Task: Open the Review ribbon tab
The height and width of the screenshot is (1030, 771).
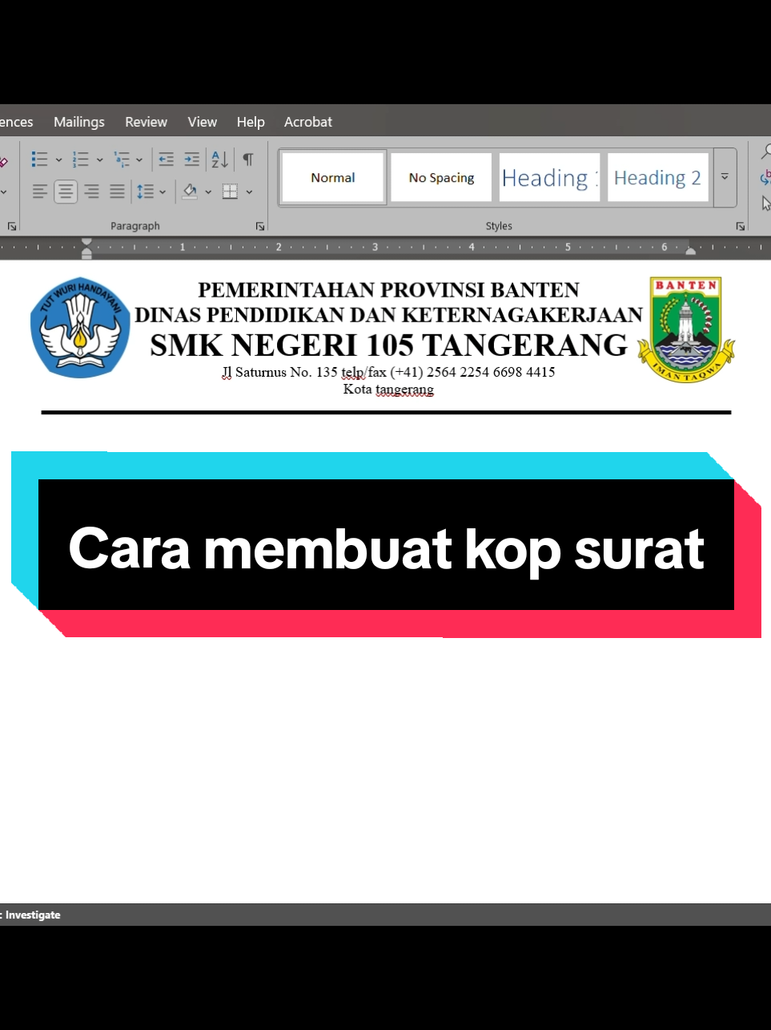Action: pyautogui.click(x=146, y=122)
